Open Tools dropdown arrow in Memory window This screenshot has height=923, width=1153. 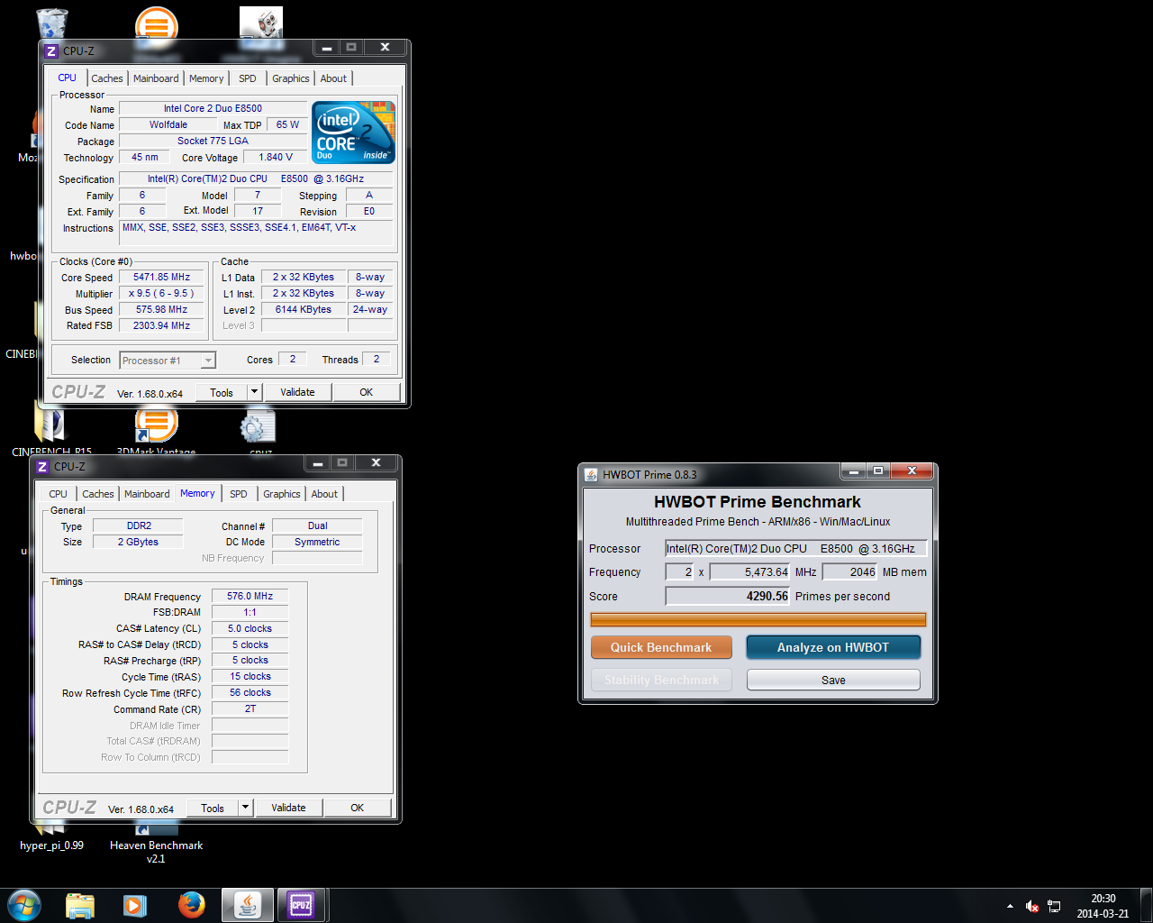pos(245,808)
